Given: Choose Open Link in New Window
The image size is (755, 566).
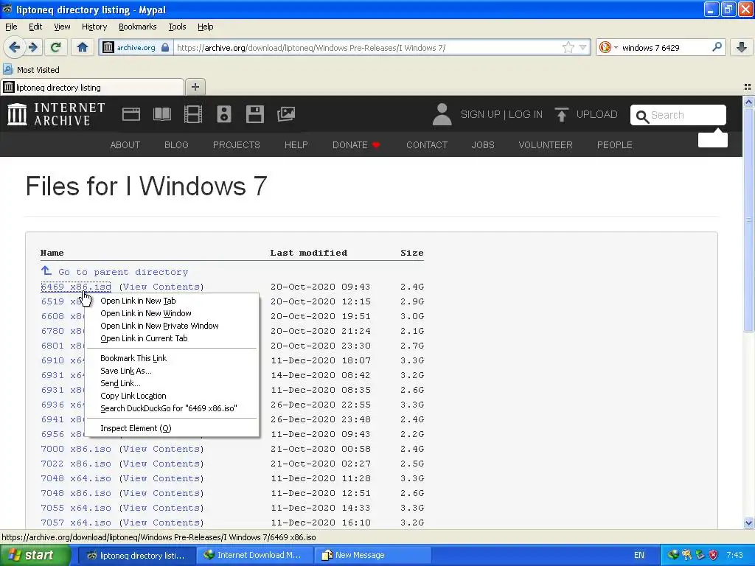Looking at the screenshot, I should pos(172,313).
